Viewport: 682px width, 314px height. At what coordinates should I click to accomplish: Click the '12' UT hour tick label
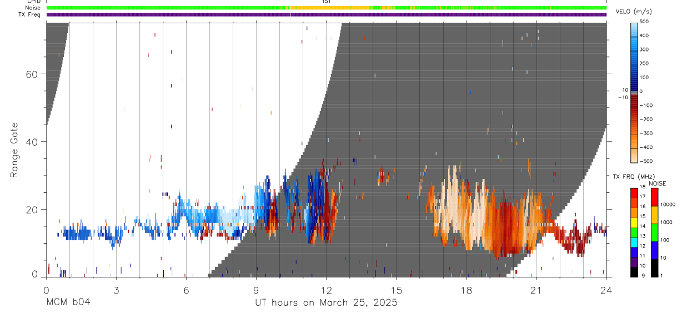pos(327,290)
